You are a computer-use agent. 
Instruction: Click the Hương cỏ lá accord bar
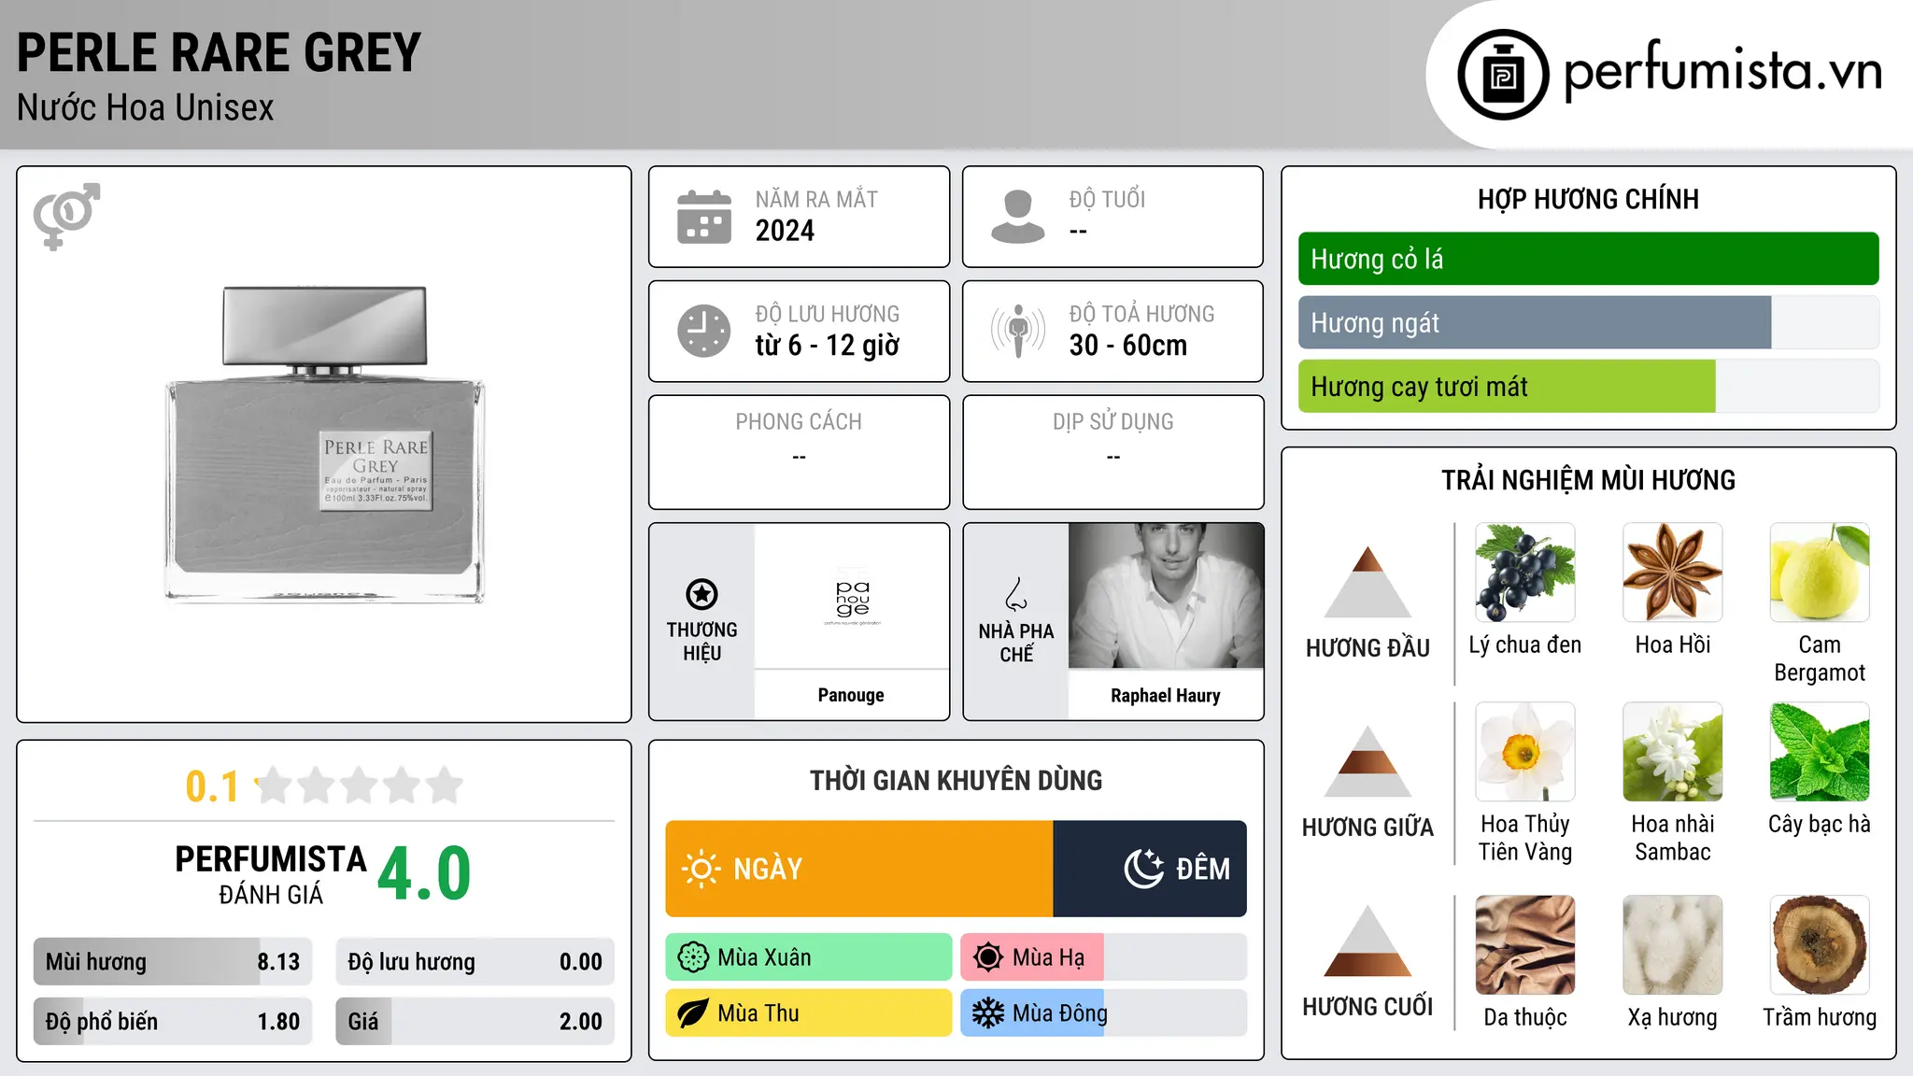[1588, 259]
